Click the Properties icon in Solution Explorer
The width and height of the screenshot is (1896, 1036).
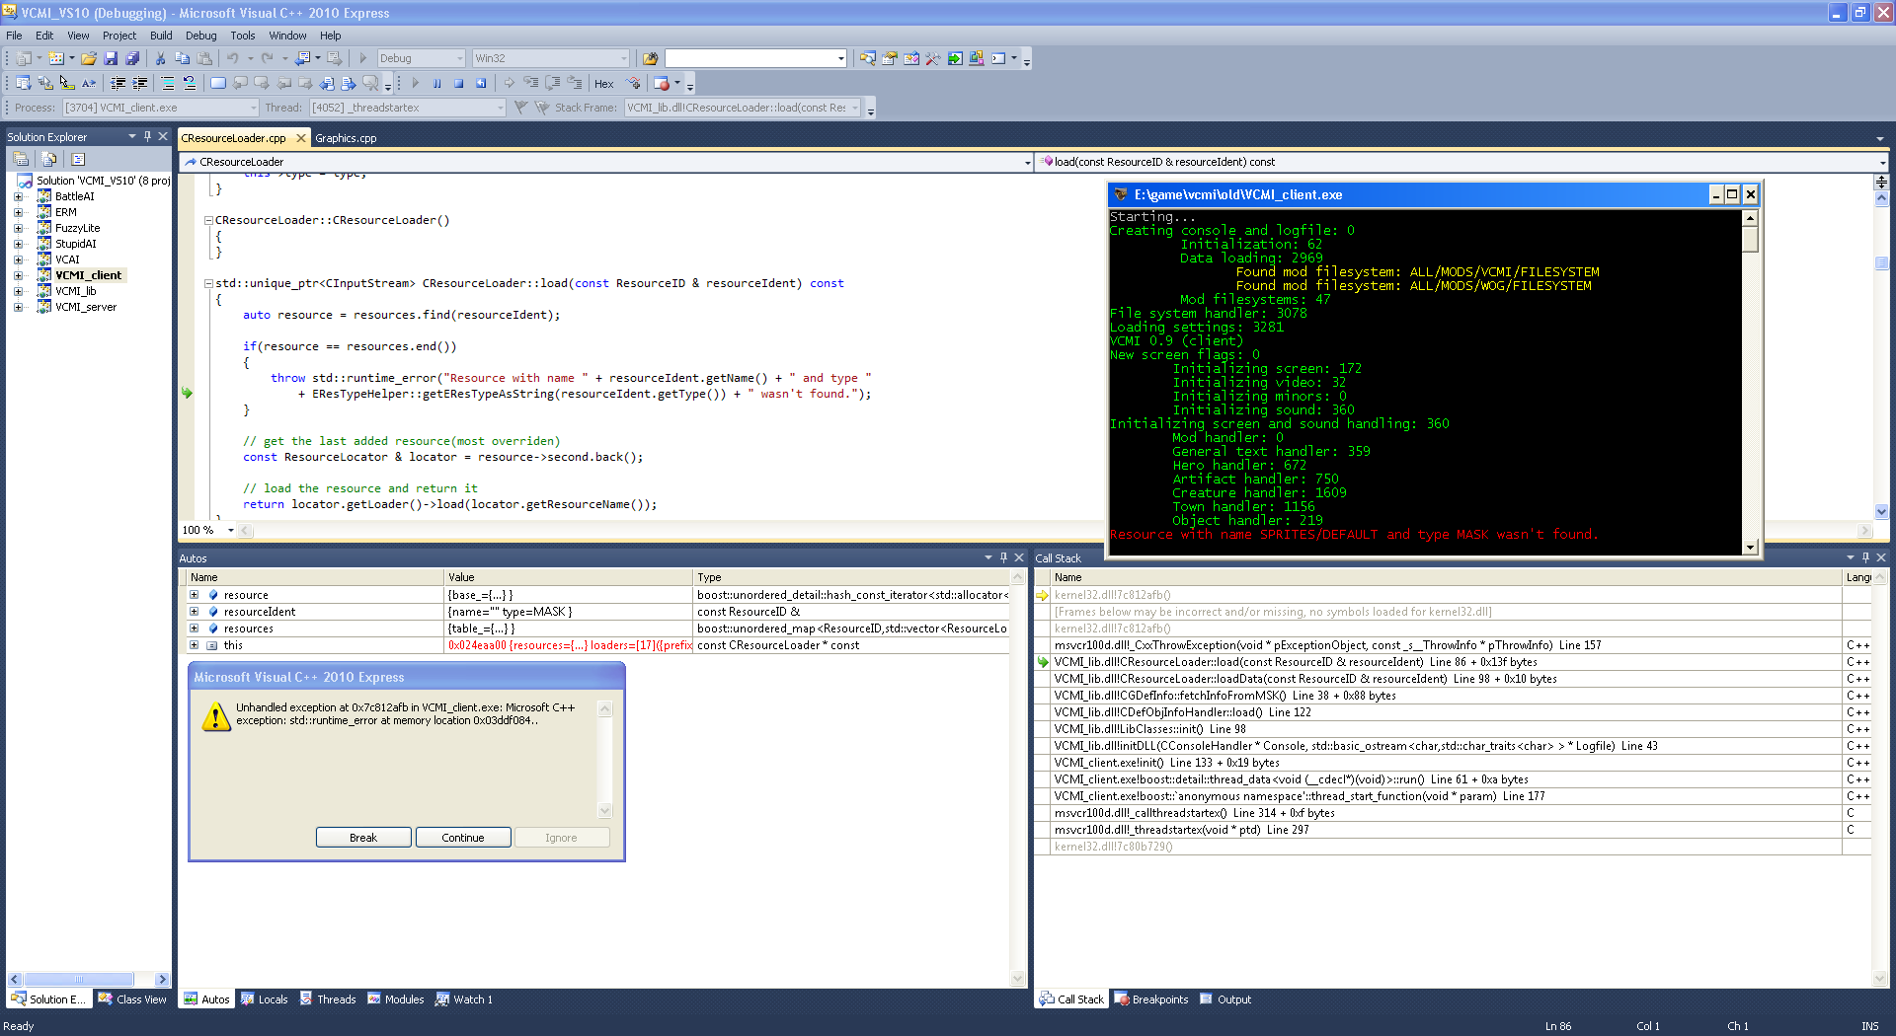(21, 159)
